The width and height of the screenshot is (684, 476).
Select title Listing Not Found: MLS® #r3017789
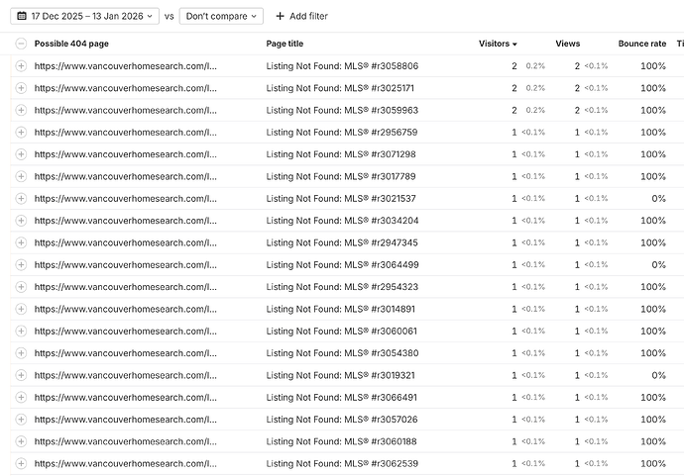[341, 176]
